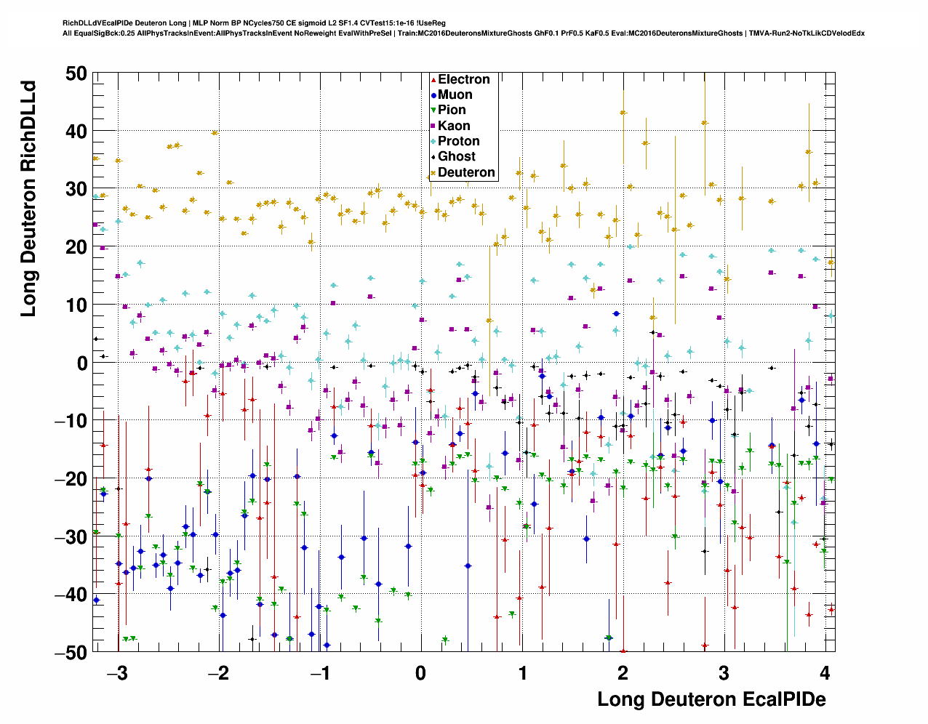Screen dimensions: 928x724
Task: Click the cyan Proton legend marker
Action: tap(433, 141)
